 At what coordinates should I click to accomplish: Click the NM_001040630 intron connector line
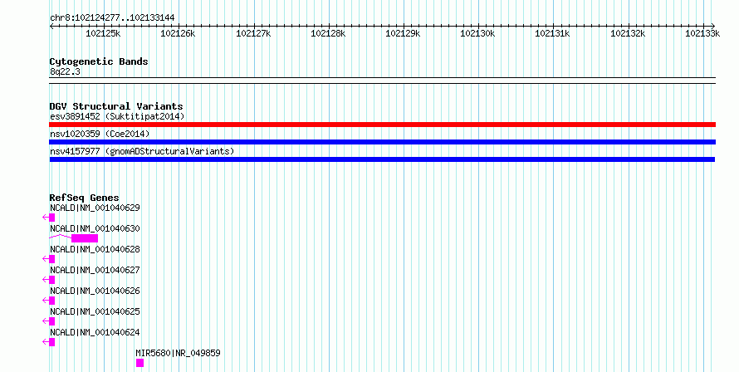61,237
